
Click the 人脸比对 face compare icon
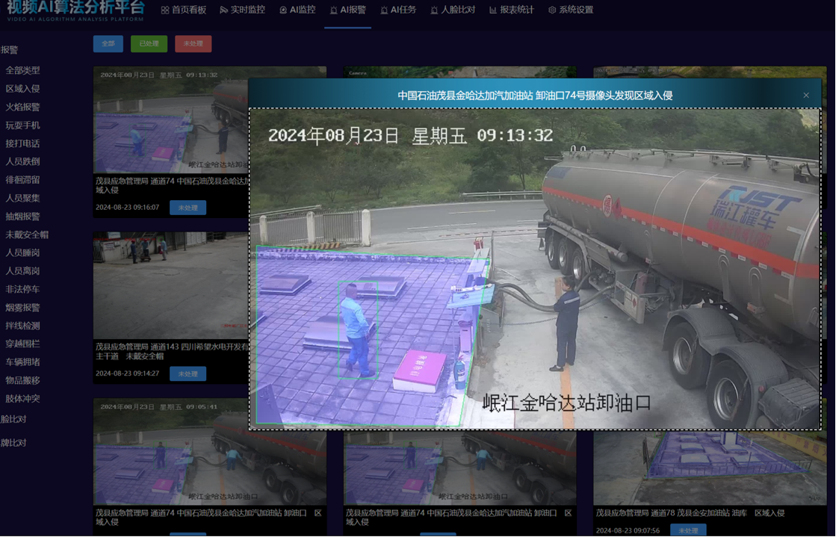click(434, 10)
